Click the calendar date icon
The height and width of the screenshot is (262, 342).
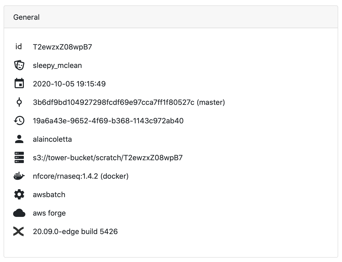19,84
